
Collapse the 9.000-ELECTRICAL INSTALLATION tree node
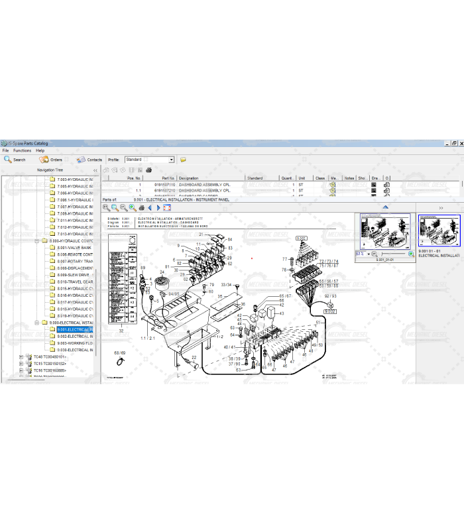click(x=37, y=323)
